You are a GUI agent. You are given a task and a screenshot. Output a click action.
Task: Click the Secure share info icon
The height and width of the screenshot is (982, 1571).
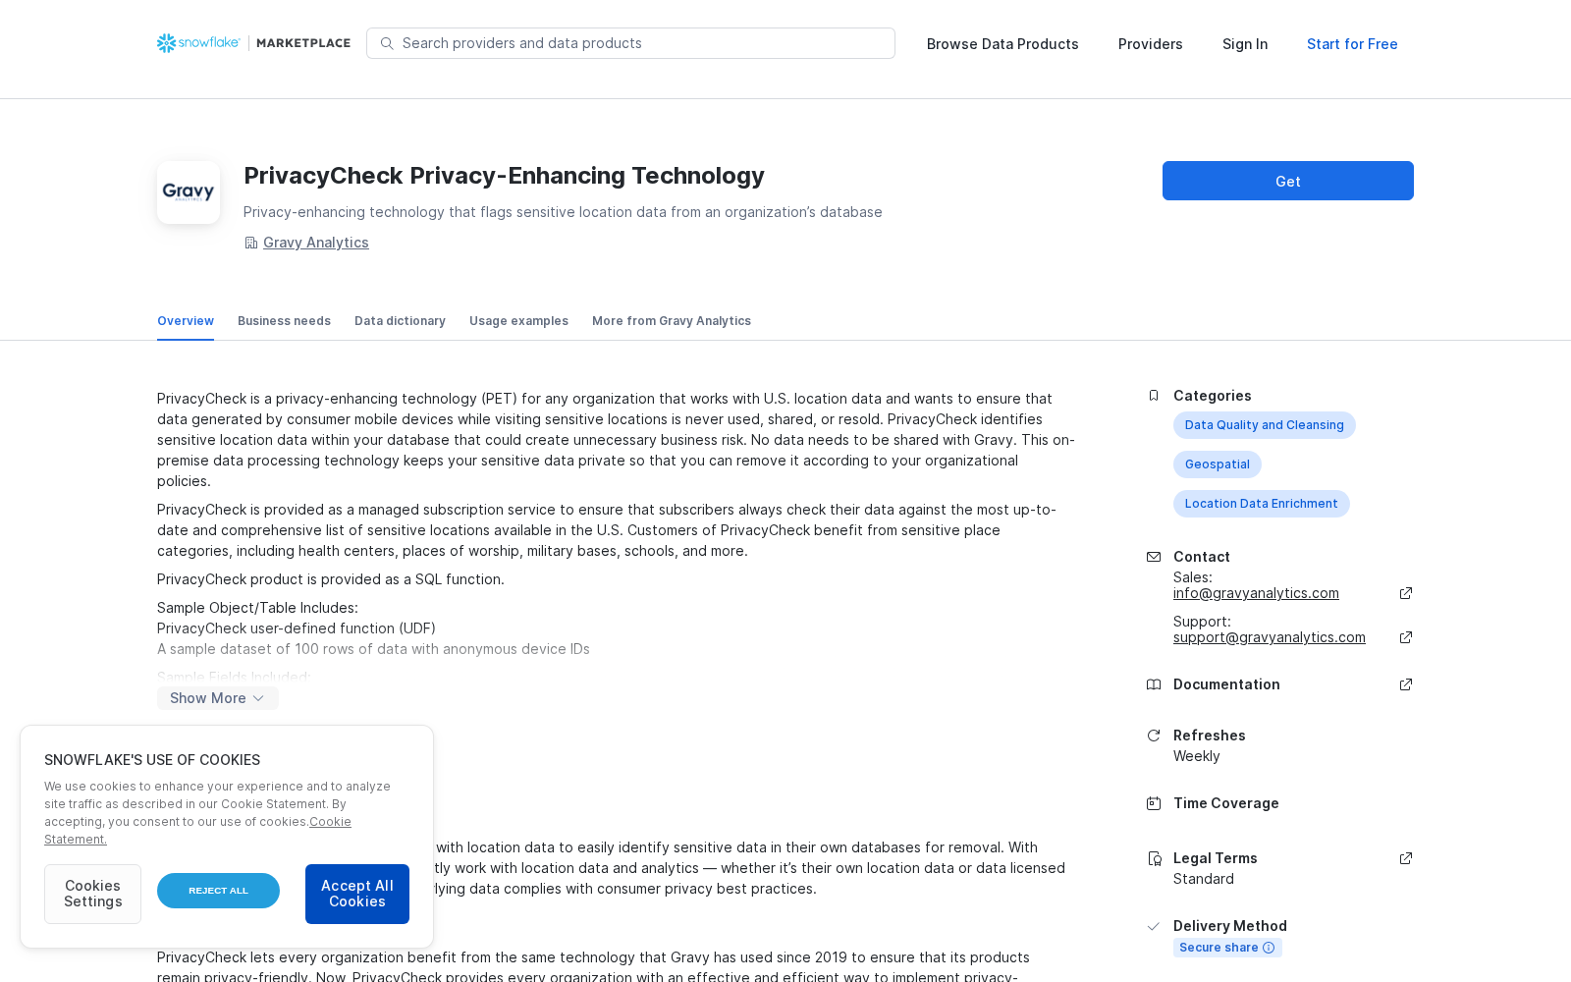pyautogui.click(x=1269, y=948)
